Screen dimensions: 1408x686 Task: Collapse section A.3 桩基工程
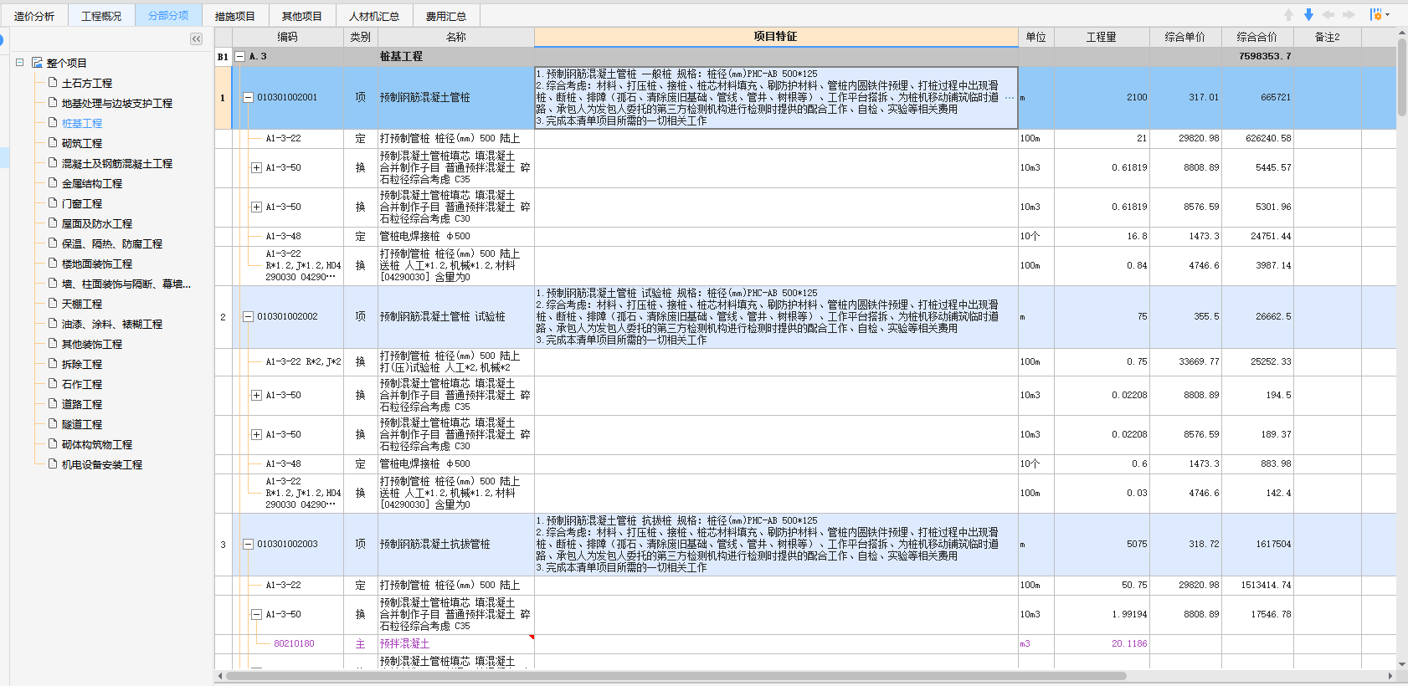click(x=239, y=57)
